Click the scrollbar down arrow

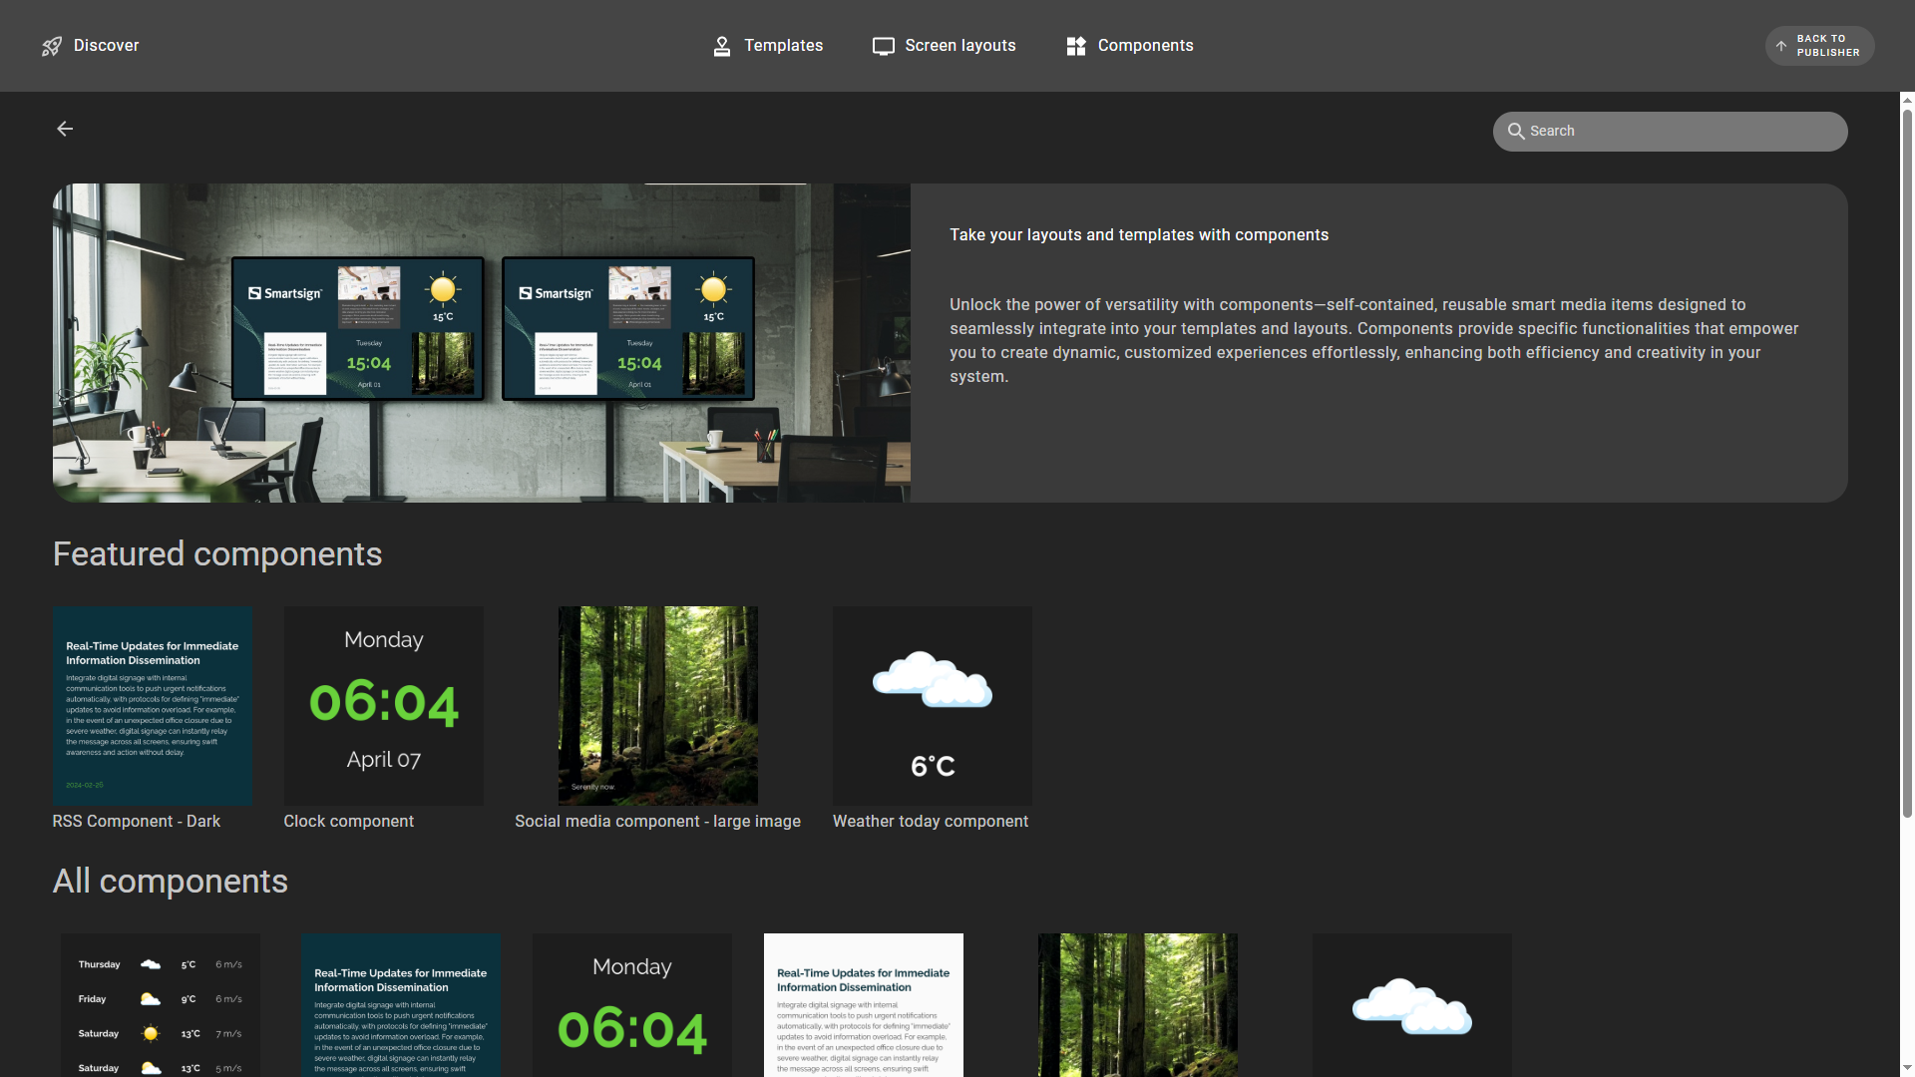[1907, 1069]
